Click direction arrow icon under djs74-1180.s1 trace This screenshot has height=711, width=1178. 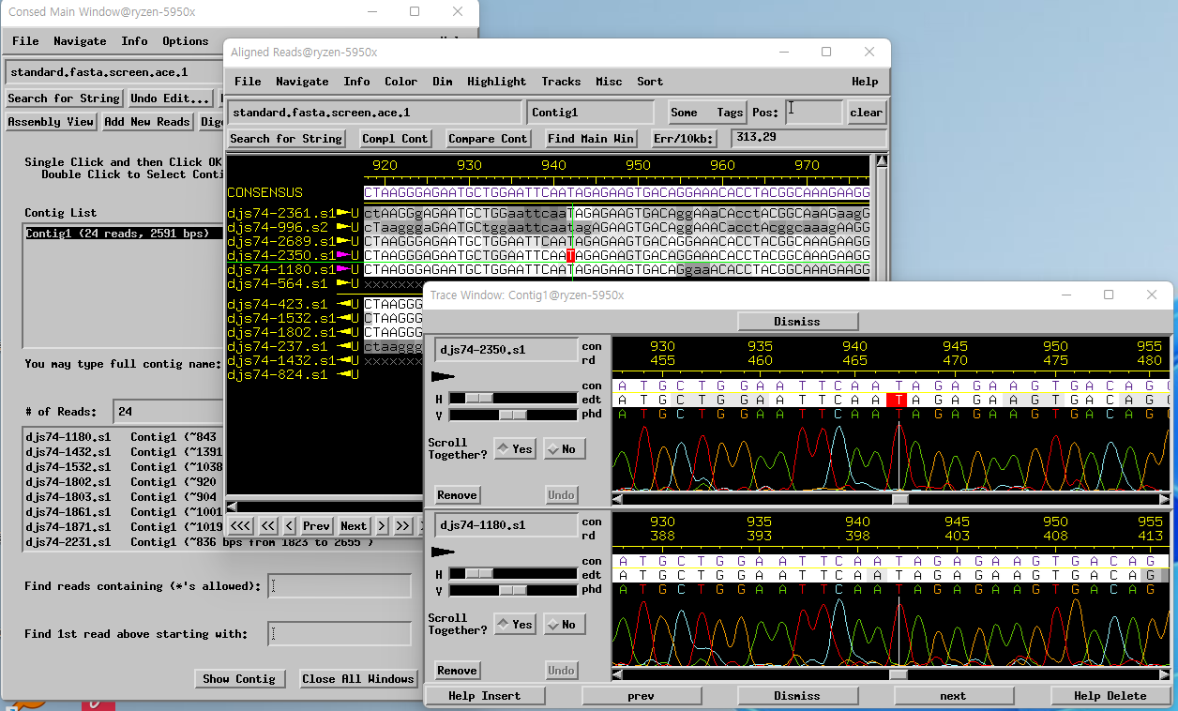[x=443, y=552]
